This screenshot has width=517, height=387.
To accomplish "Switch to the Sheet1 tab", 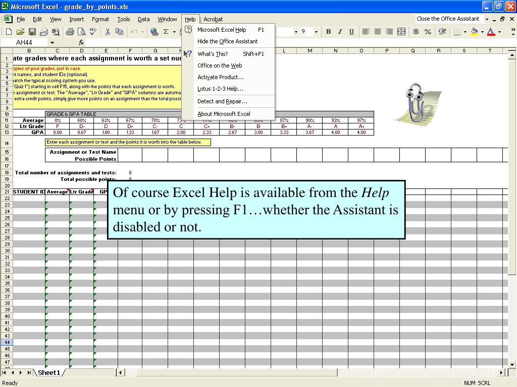I will tap(49, 372).
